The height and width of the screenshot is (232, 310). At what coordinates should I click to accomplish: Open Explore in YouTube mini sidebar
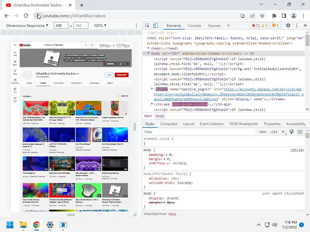(15, 63)
